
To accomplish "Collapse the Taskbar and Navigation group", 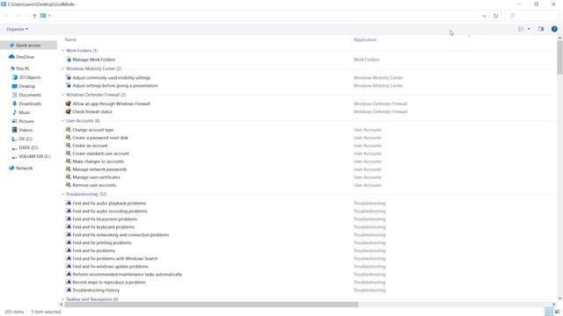I will (x=62, y=299).
